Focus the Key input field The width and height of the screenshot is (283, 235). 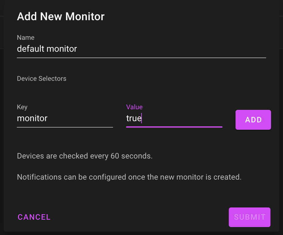[x=65, y=118]
